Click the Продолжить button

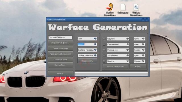click(87, 61)
